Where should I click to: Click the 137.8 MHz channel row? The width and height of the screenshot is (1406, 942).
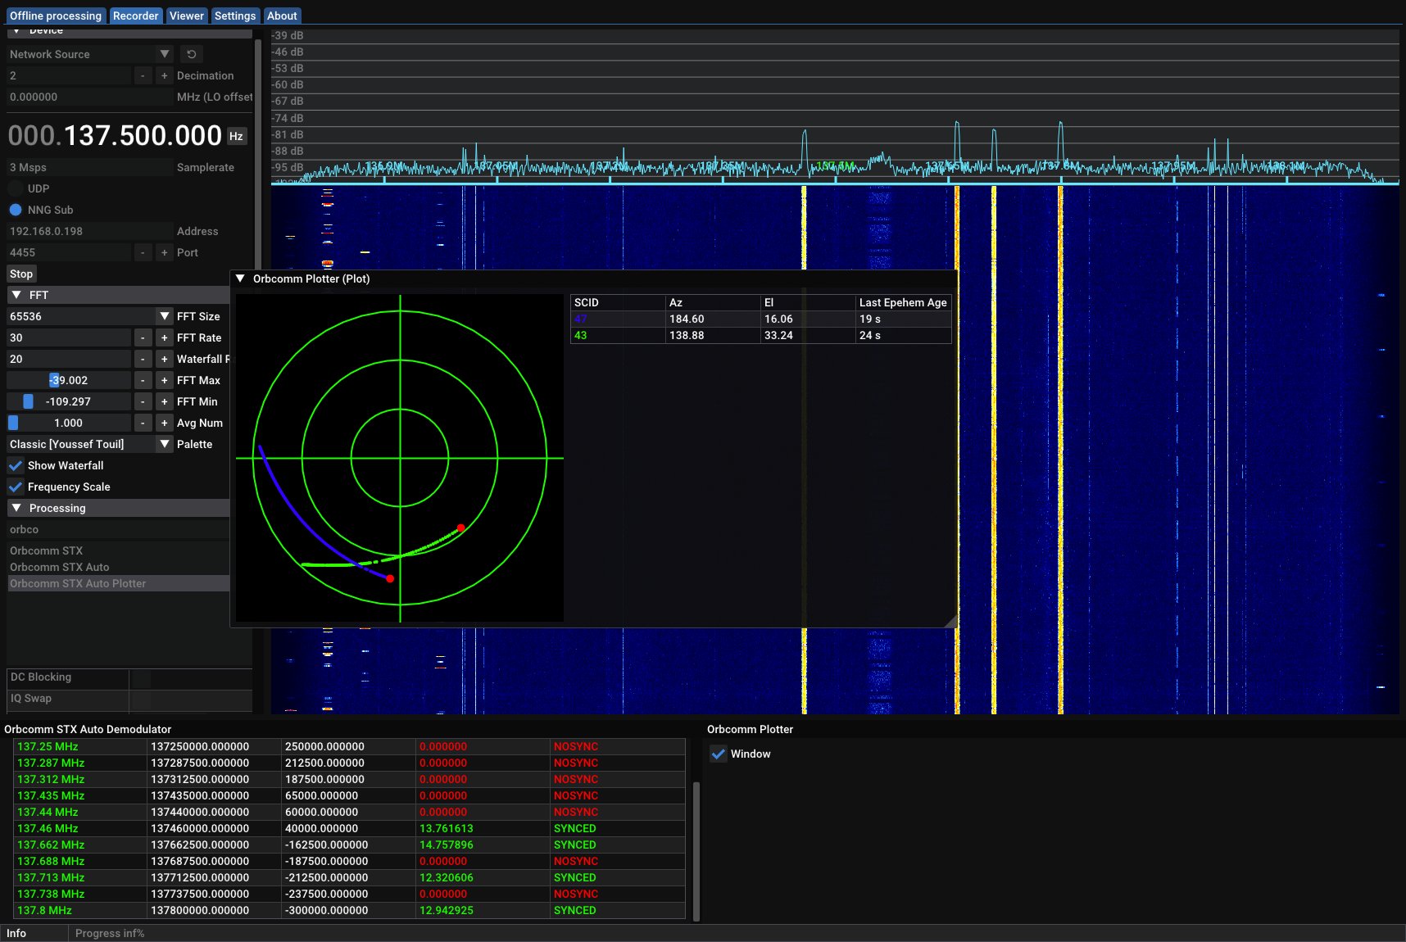[350, 910]
